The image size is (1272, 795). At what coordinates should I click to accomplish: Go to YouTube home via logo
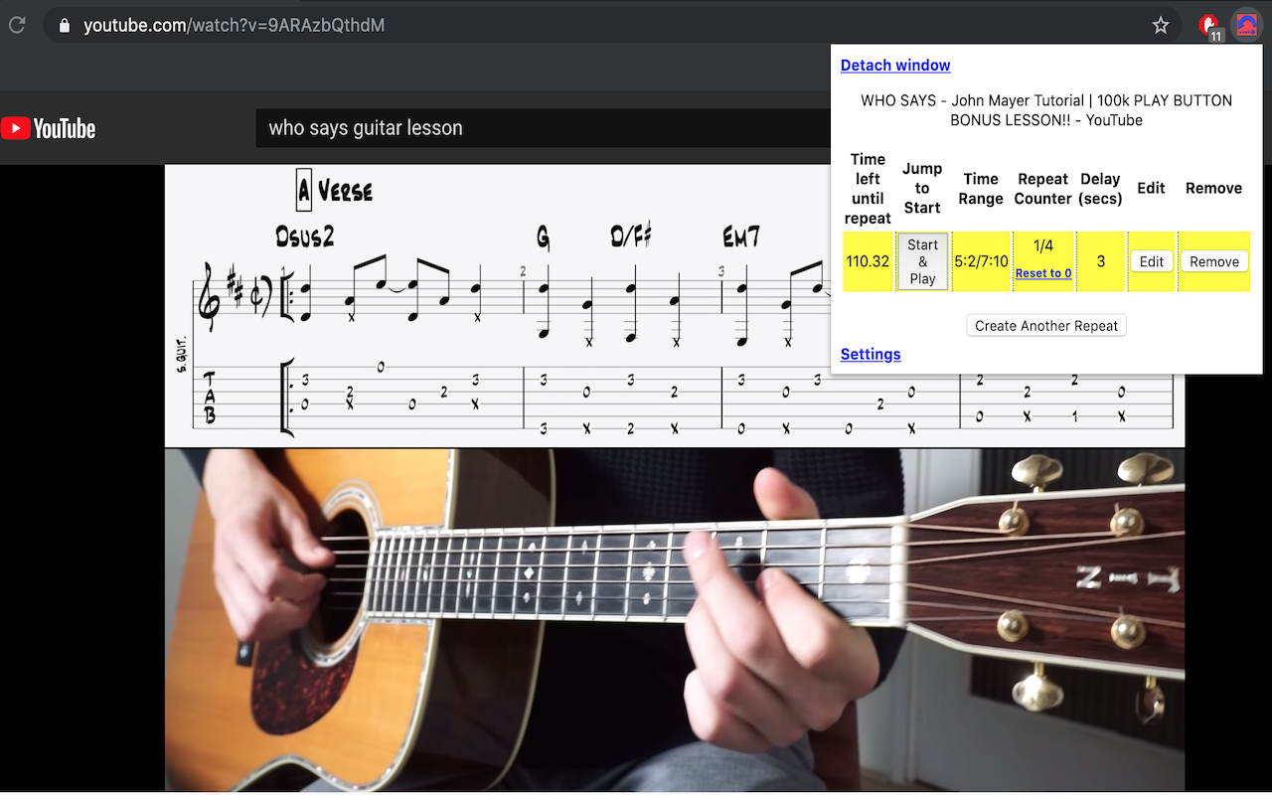[49, 128]
